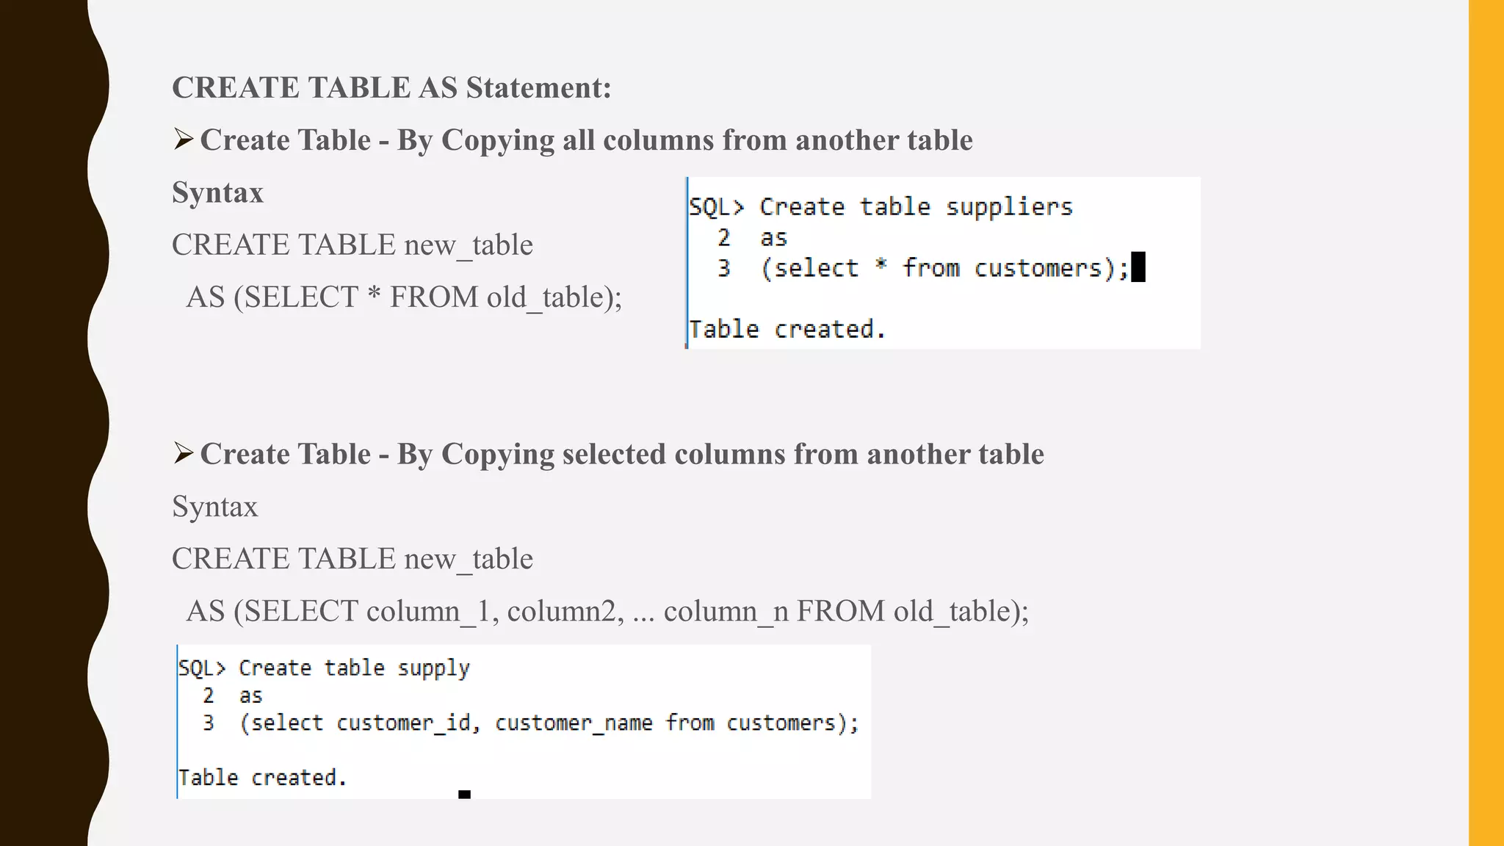The height and width of the screenshot is (846, 1504).
Task: Click 'select customer_id, customer_name' command line
Action: [x=549, y=723]
